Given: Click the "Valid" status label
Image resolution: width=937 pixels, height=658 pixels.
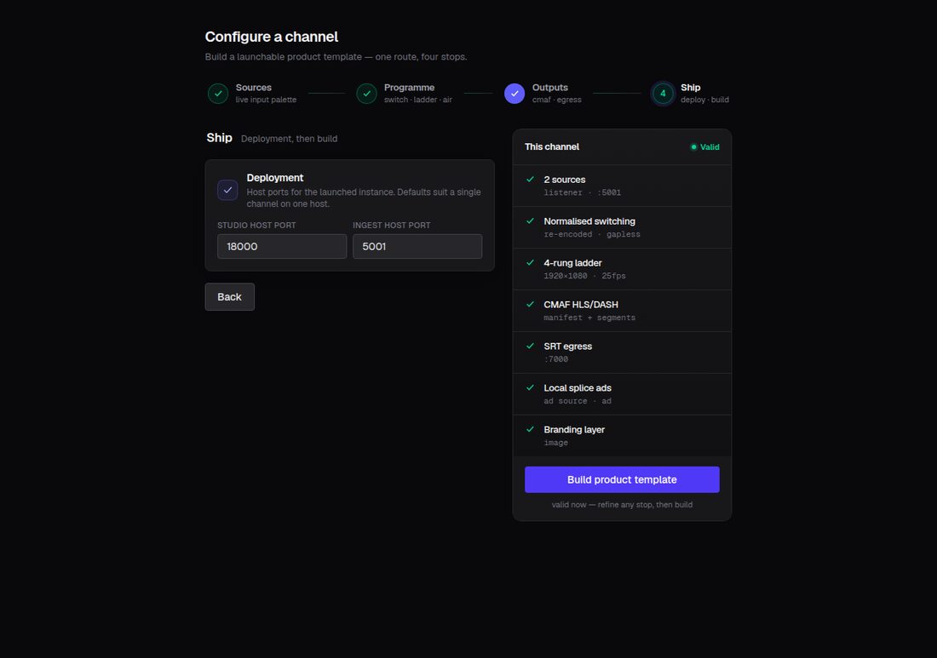Looking at the screenshot, I should [710, 147].
